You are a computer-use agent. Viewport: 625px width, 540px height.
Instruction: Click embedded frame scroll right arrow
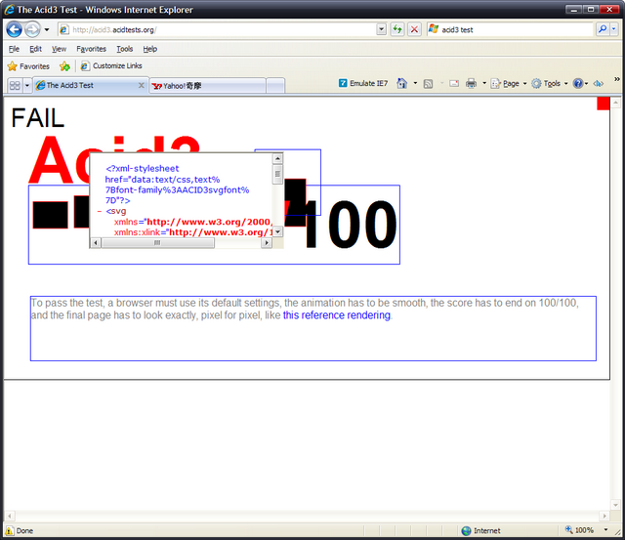(x=267, y=243)
